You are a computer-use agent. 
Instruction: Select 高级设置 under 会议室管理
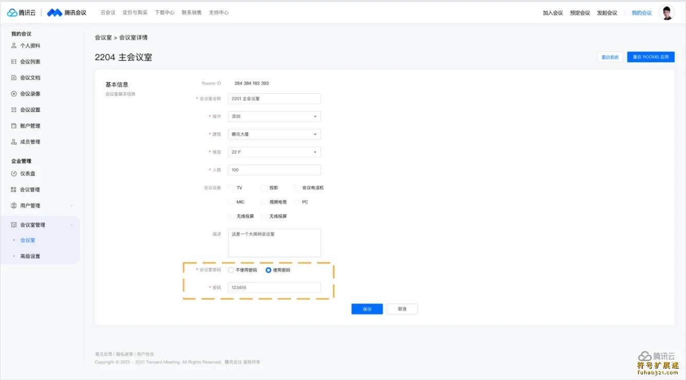tap(30, 256)
